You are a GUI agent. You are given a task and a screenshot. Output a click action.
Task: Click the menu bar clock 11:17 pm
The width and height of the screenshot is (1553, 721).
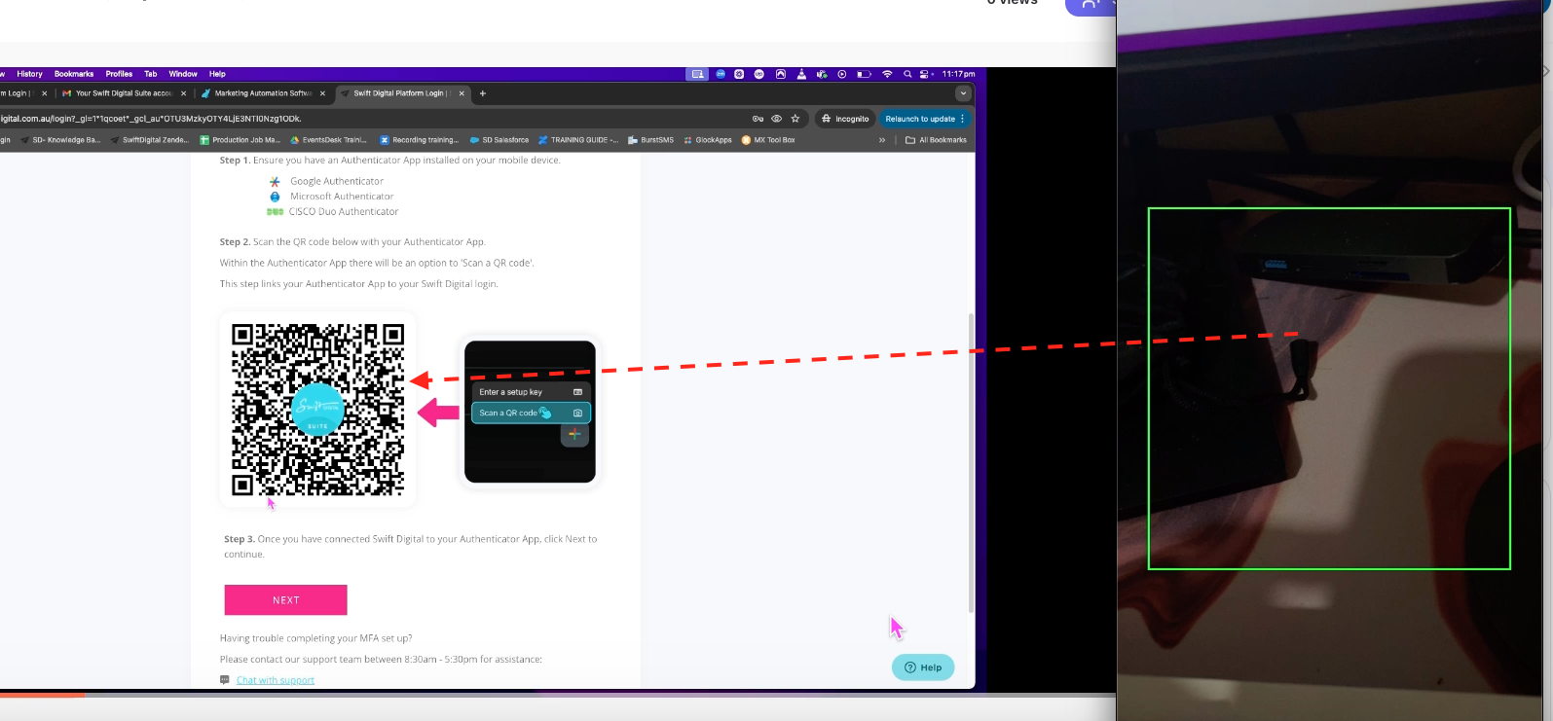point(958,74)
